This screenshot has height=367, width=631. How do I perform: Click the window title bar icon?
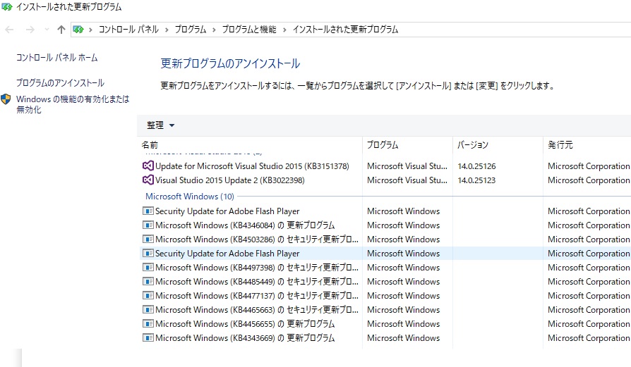coord(7,7)
